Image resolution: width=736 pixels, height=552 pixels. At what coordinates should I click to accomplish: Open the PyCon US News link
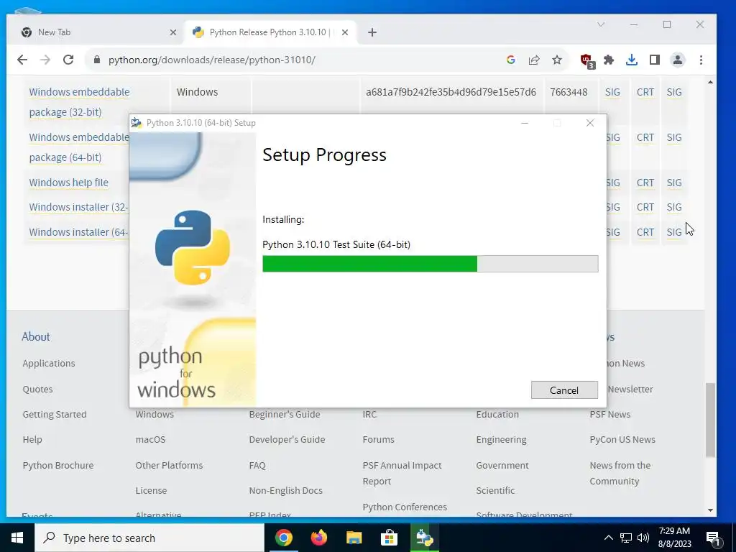[622, 440]
